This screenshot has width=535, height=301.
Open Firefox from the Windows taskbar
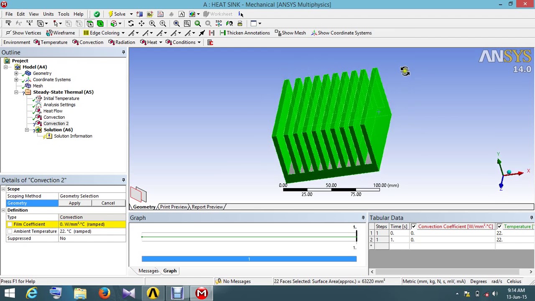[104, 293]
